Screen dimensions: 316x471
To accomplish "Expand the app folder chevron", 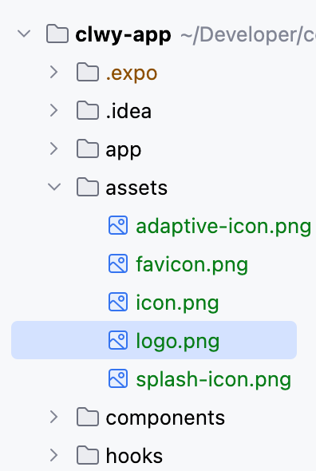I will [x=53, y=148].
